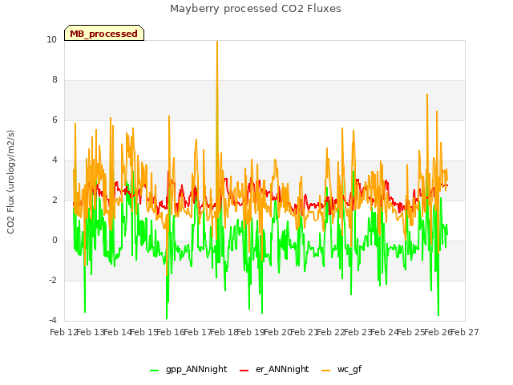Click the y-axis value 8
The width and height of the screenshot is (513, 385).
pos(55,80)
